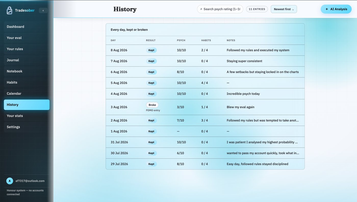
Task: Launch AI Analysis
Action: [x=336, y=9]
